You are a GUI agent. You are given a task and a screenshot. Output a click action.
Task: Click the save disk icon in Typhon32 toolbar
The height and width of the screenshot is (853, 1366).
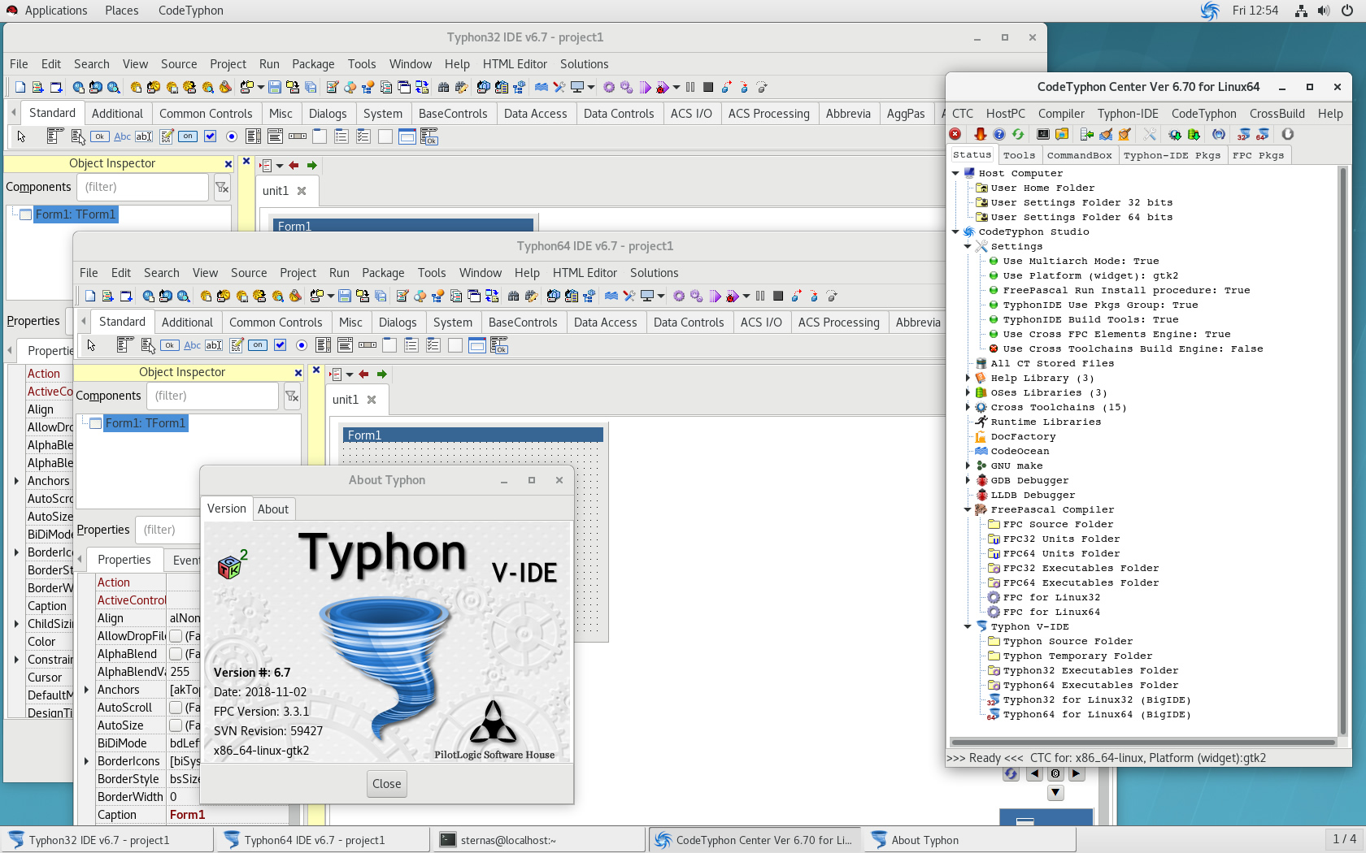[x=275, y=87]
